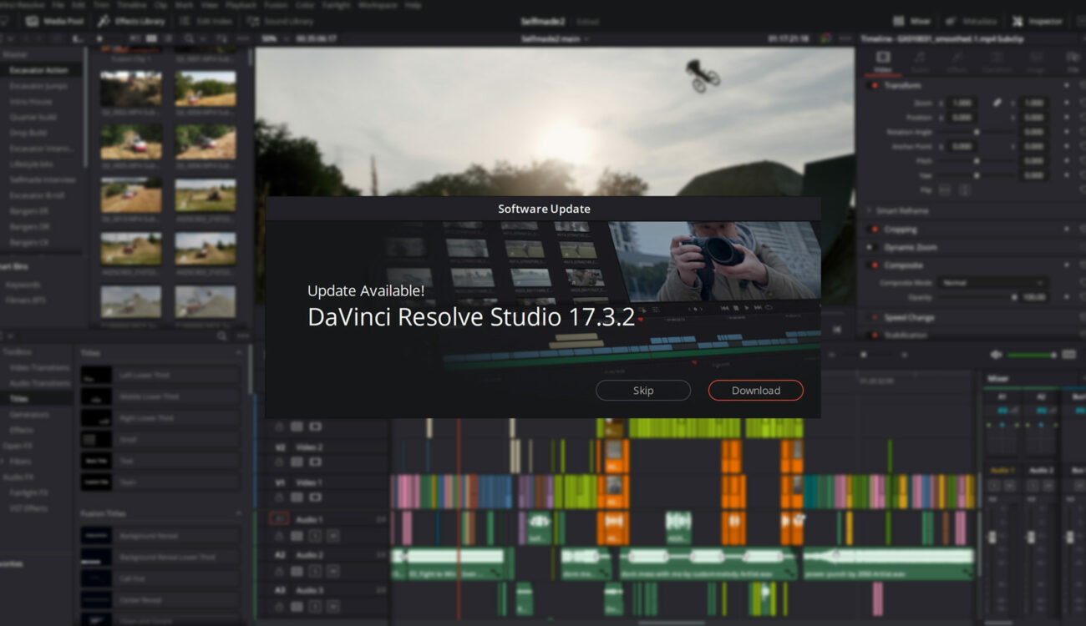Disable the Video 1 track
Image resolution: width=1086 pixels, height=626 pixels.
tap(316, 497)
